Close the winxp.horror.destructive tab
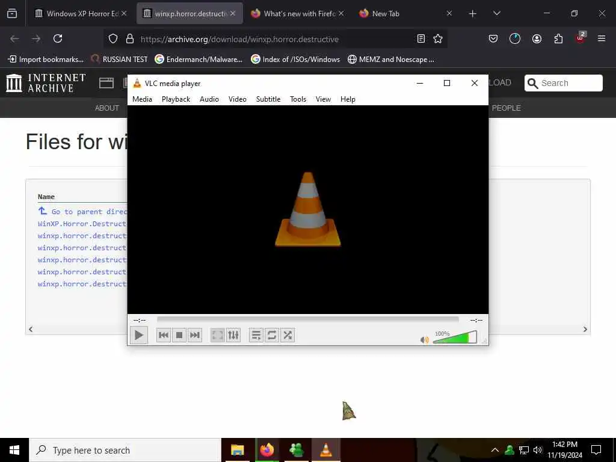The height and width of the screenshot is (462, 616). point(233,13)
